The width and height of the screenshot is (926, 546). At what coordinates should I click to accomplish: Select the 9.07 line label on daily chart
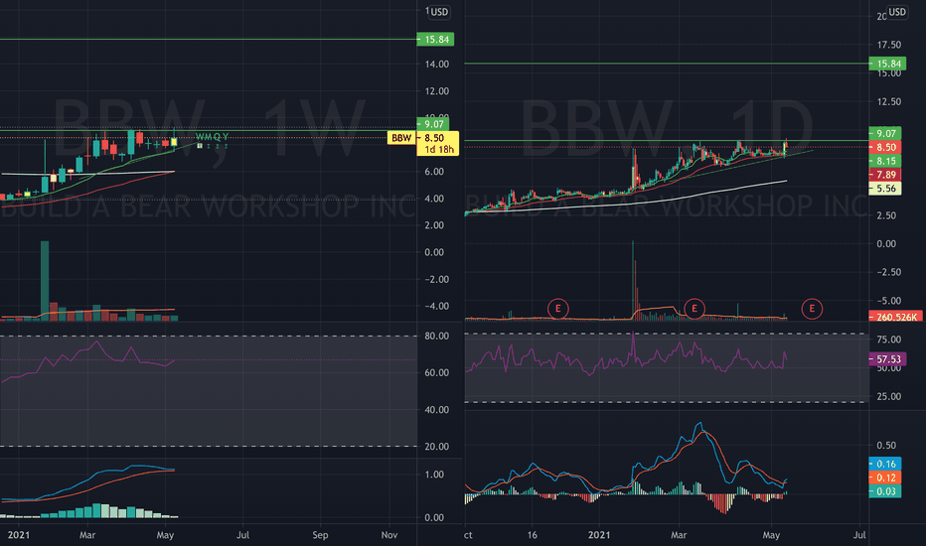pos(885,133)
